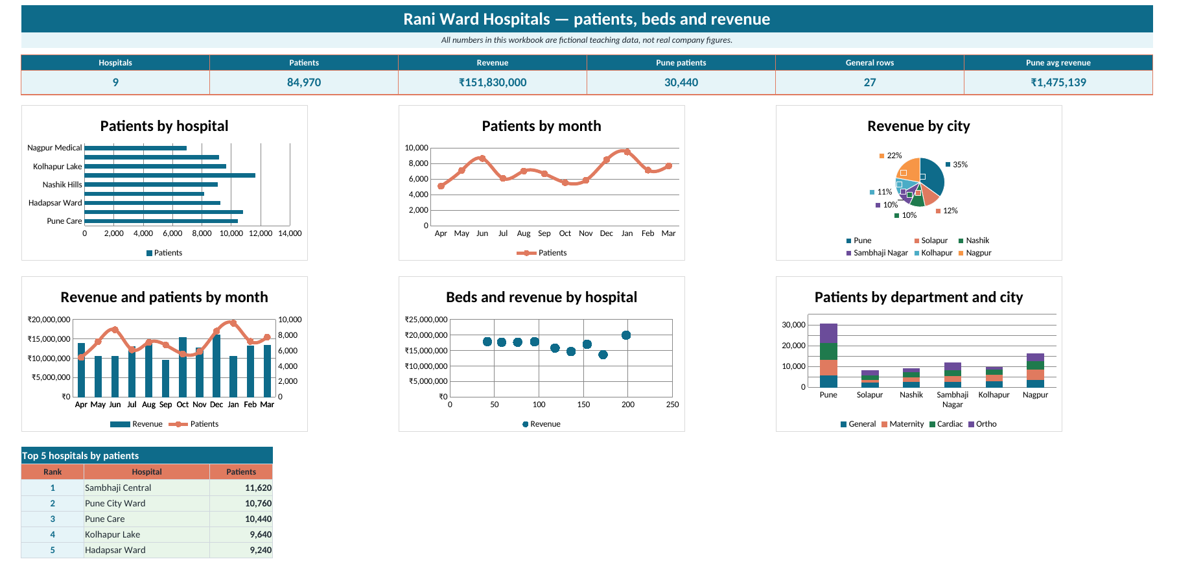Select the General rows value 27
This screenshot has height=568, width=1179.
[870, 82]
